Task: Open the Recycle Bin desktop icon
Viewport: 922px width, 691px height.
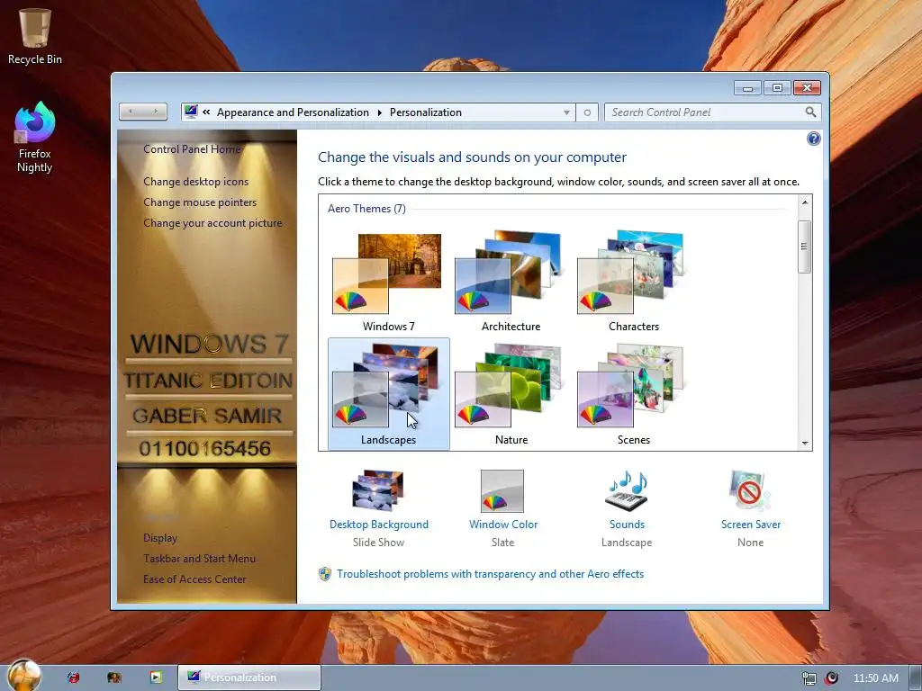Action: tap(35, 35)
